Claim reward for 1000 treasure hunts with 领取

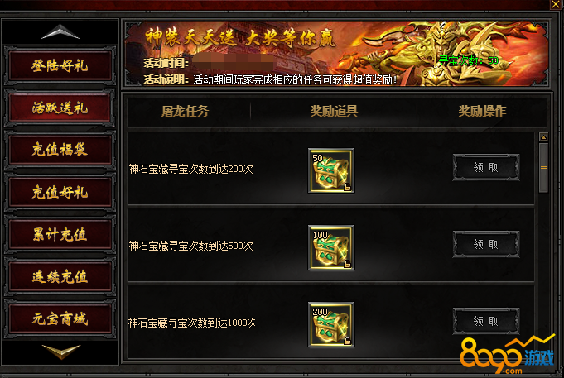(x=486, y=321)
